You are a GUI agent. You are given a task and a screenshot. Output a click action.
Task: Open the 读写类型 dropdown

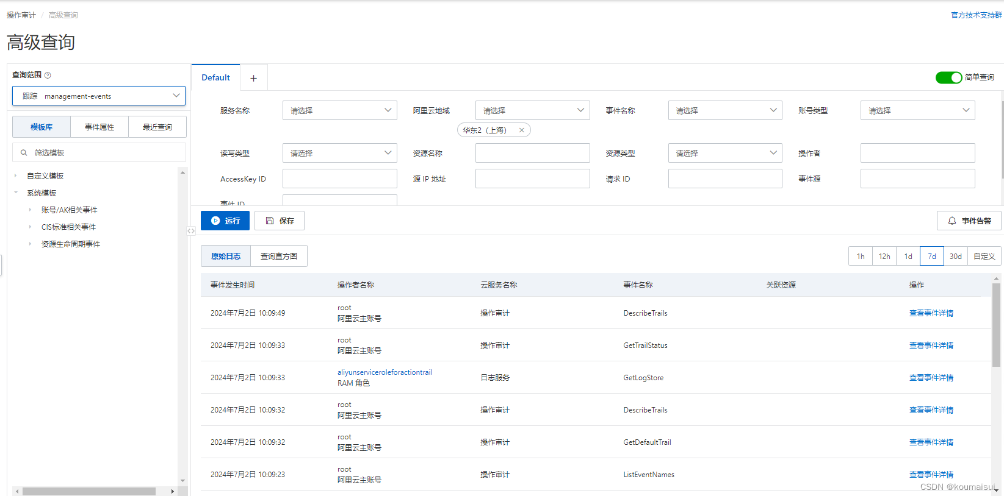(x=340, y=153)
